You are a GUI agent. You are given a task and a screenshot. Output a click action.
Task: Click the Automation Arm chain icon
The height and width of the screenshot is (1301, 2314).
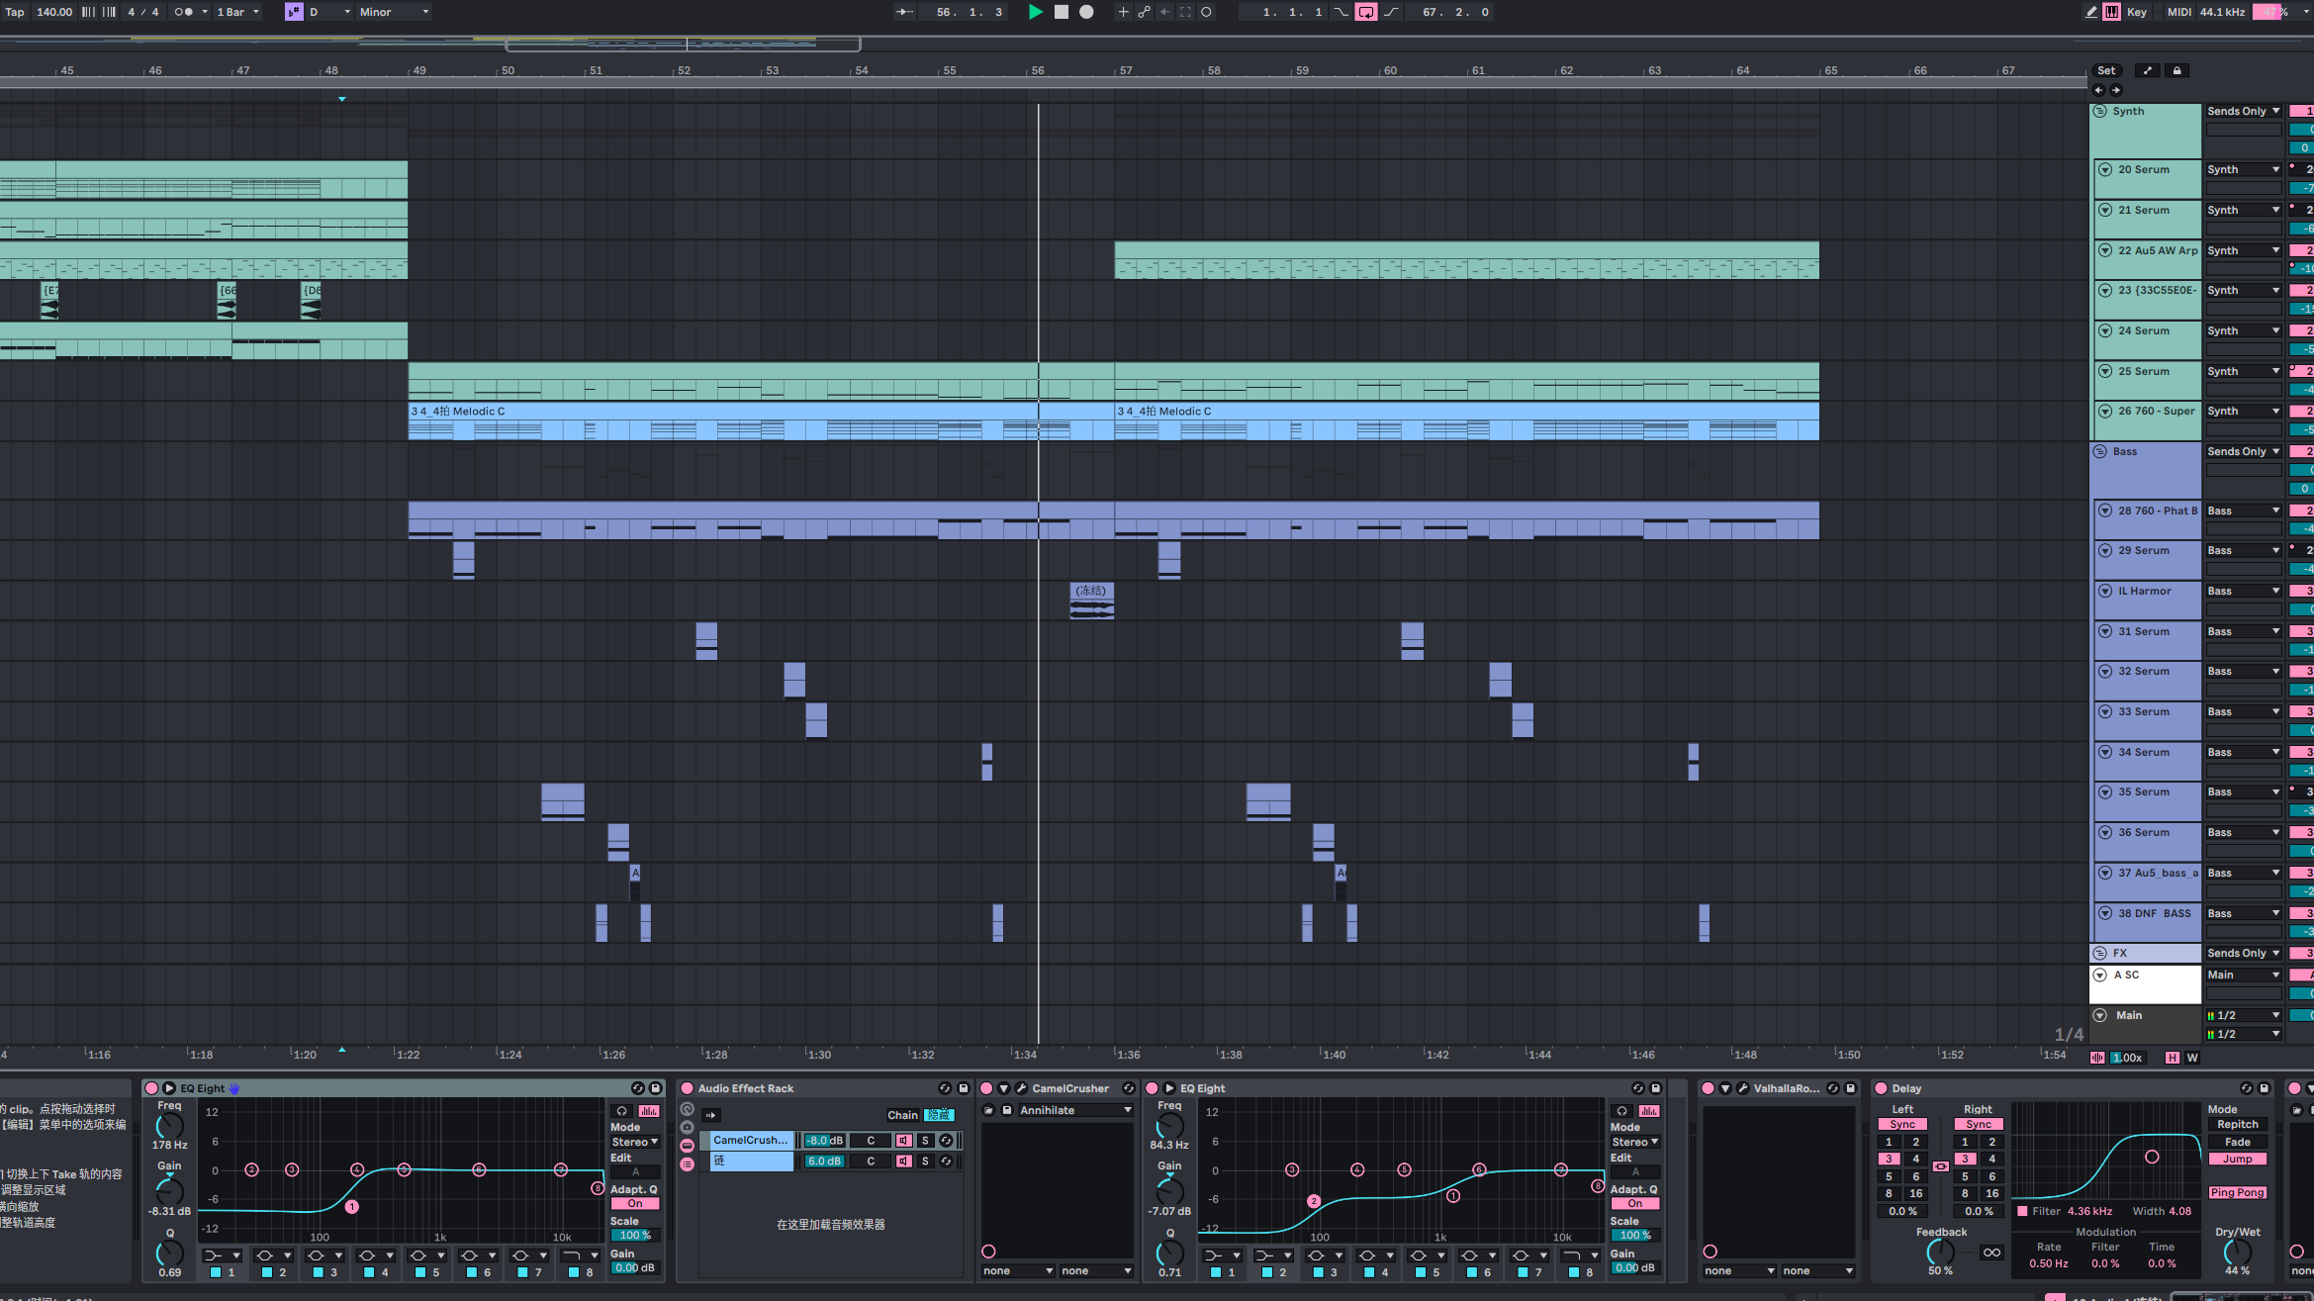coord(1144,12)
